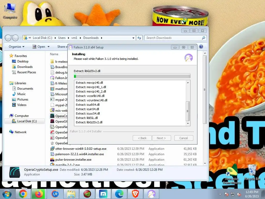
Task: Launch Microsoft Edge from taskbar
Action: (119, 194)
